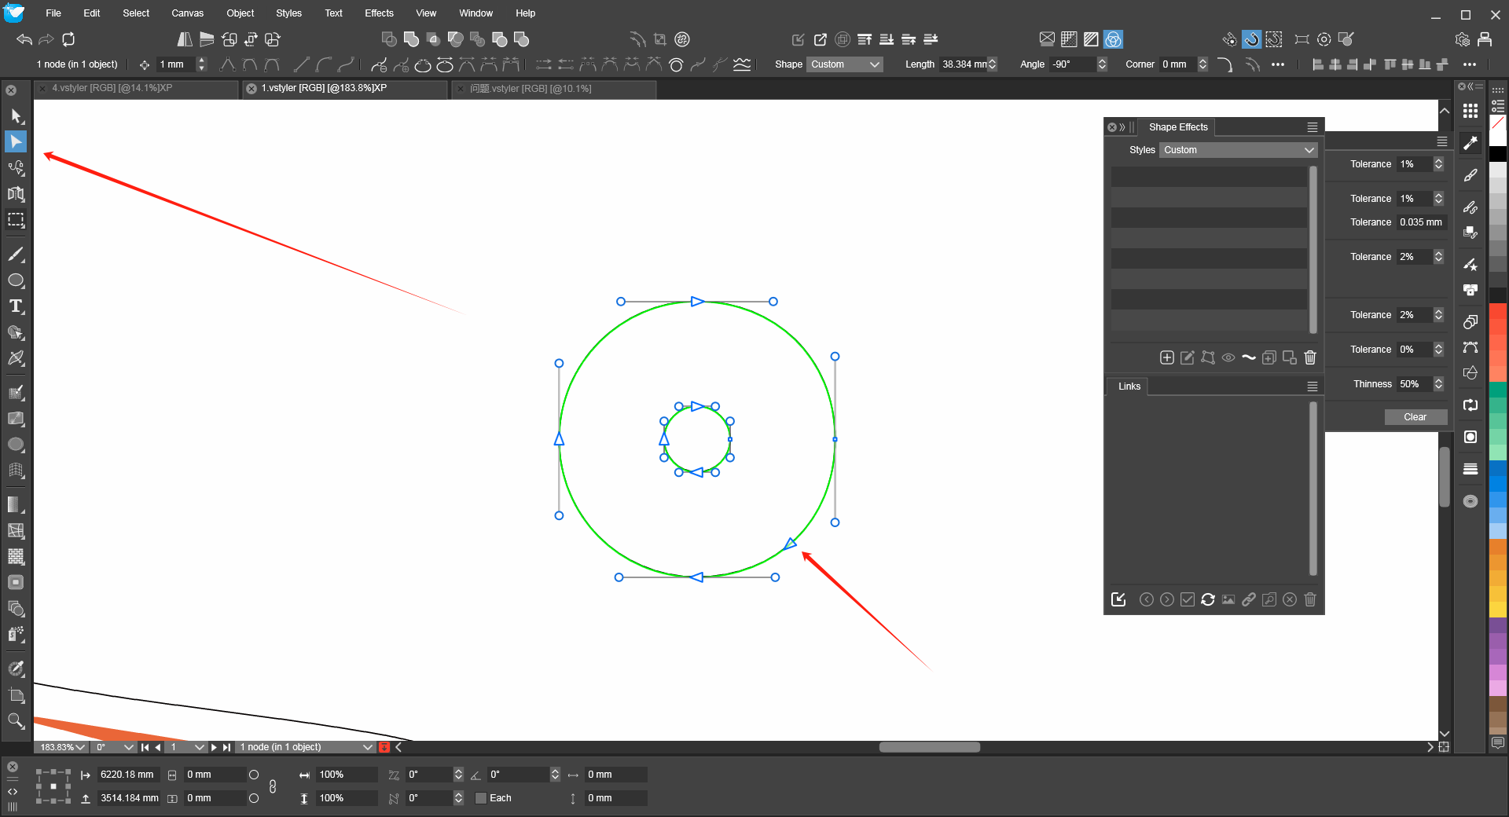
Task: Toggle the shape effect eye visibility icon
Action: coord(1228,357)
